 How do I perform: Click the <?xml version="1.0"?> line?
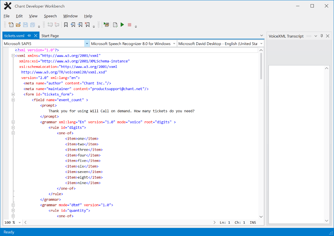coord(37,50)
